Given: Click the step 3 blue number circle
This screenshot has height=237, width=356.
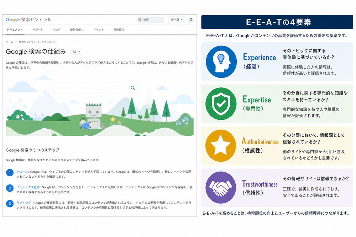Looking at the screenshot, I should pos(10,204).
